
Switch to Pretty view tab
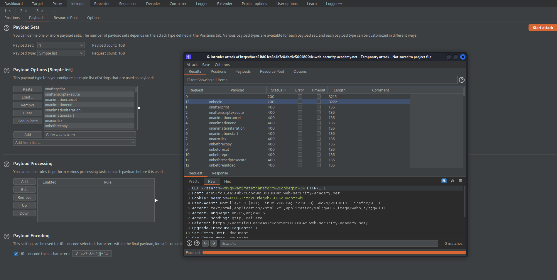tap(194, 181)
